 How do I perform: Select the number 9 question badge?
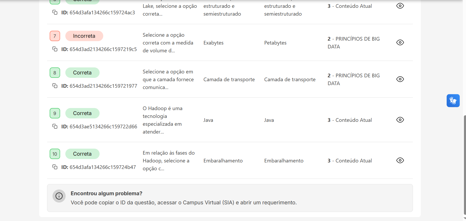click(55, 113)
